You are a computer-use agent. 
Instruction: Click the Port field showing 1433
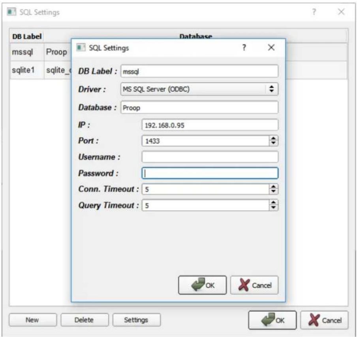[205, 141]
